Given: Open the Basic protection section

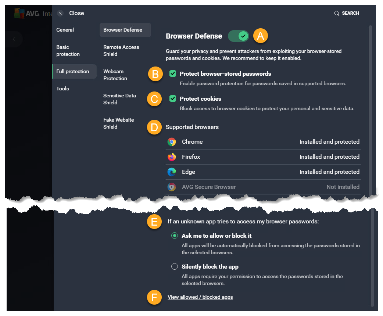Looking at the screenshot, I should coord(68,51).
